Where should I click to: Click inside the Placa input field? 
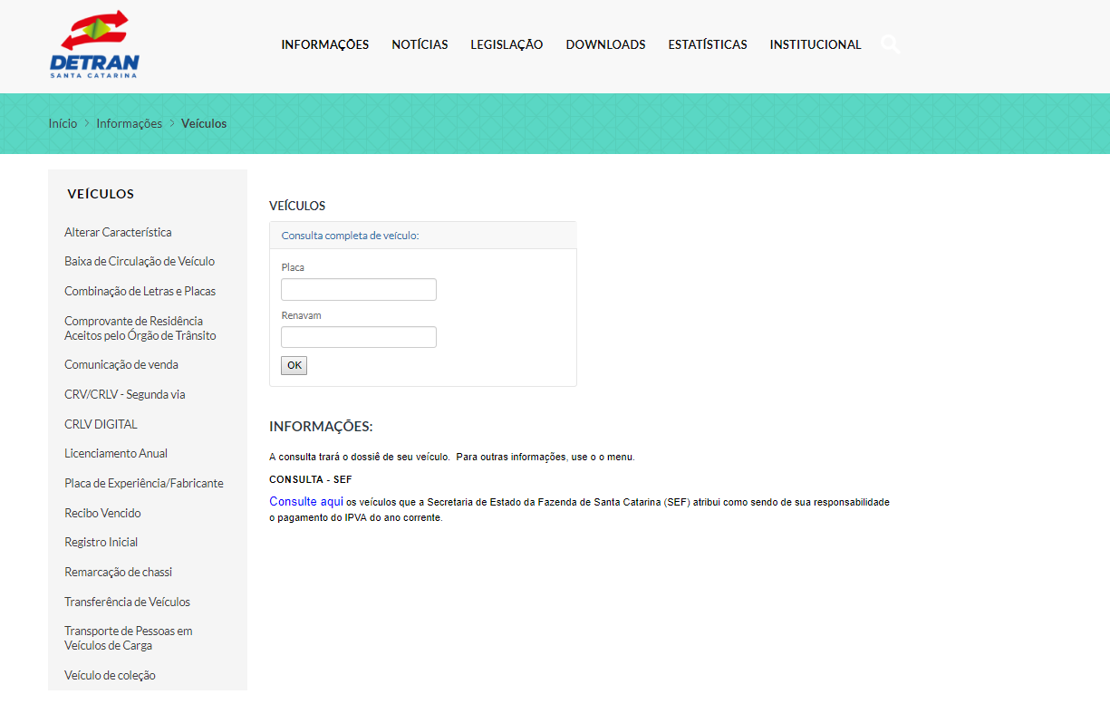pos(358,289)
